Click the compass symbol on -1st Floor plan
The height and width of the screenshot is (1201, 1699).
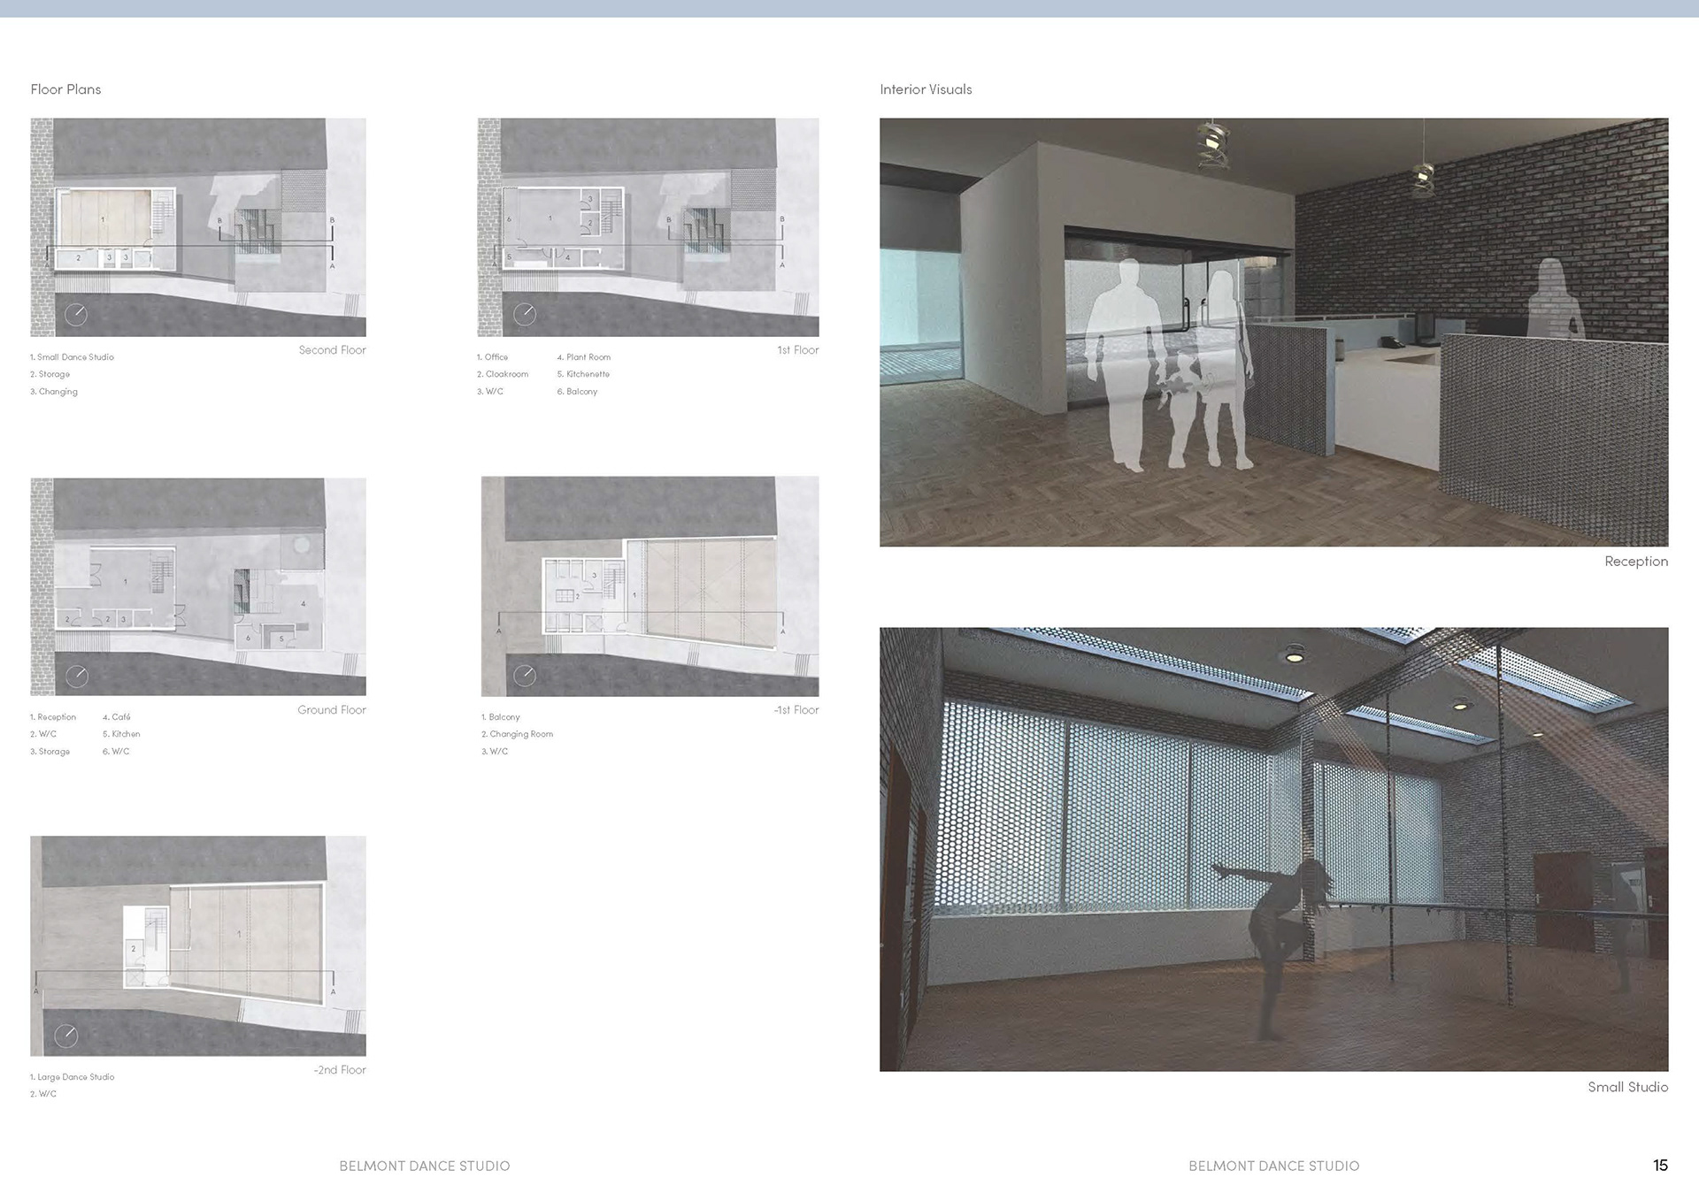(525, 677)
